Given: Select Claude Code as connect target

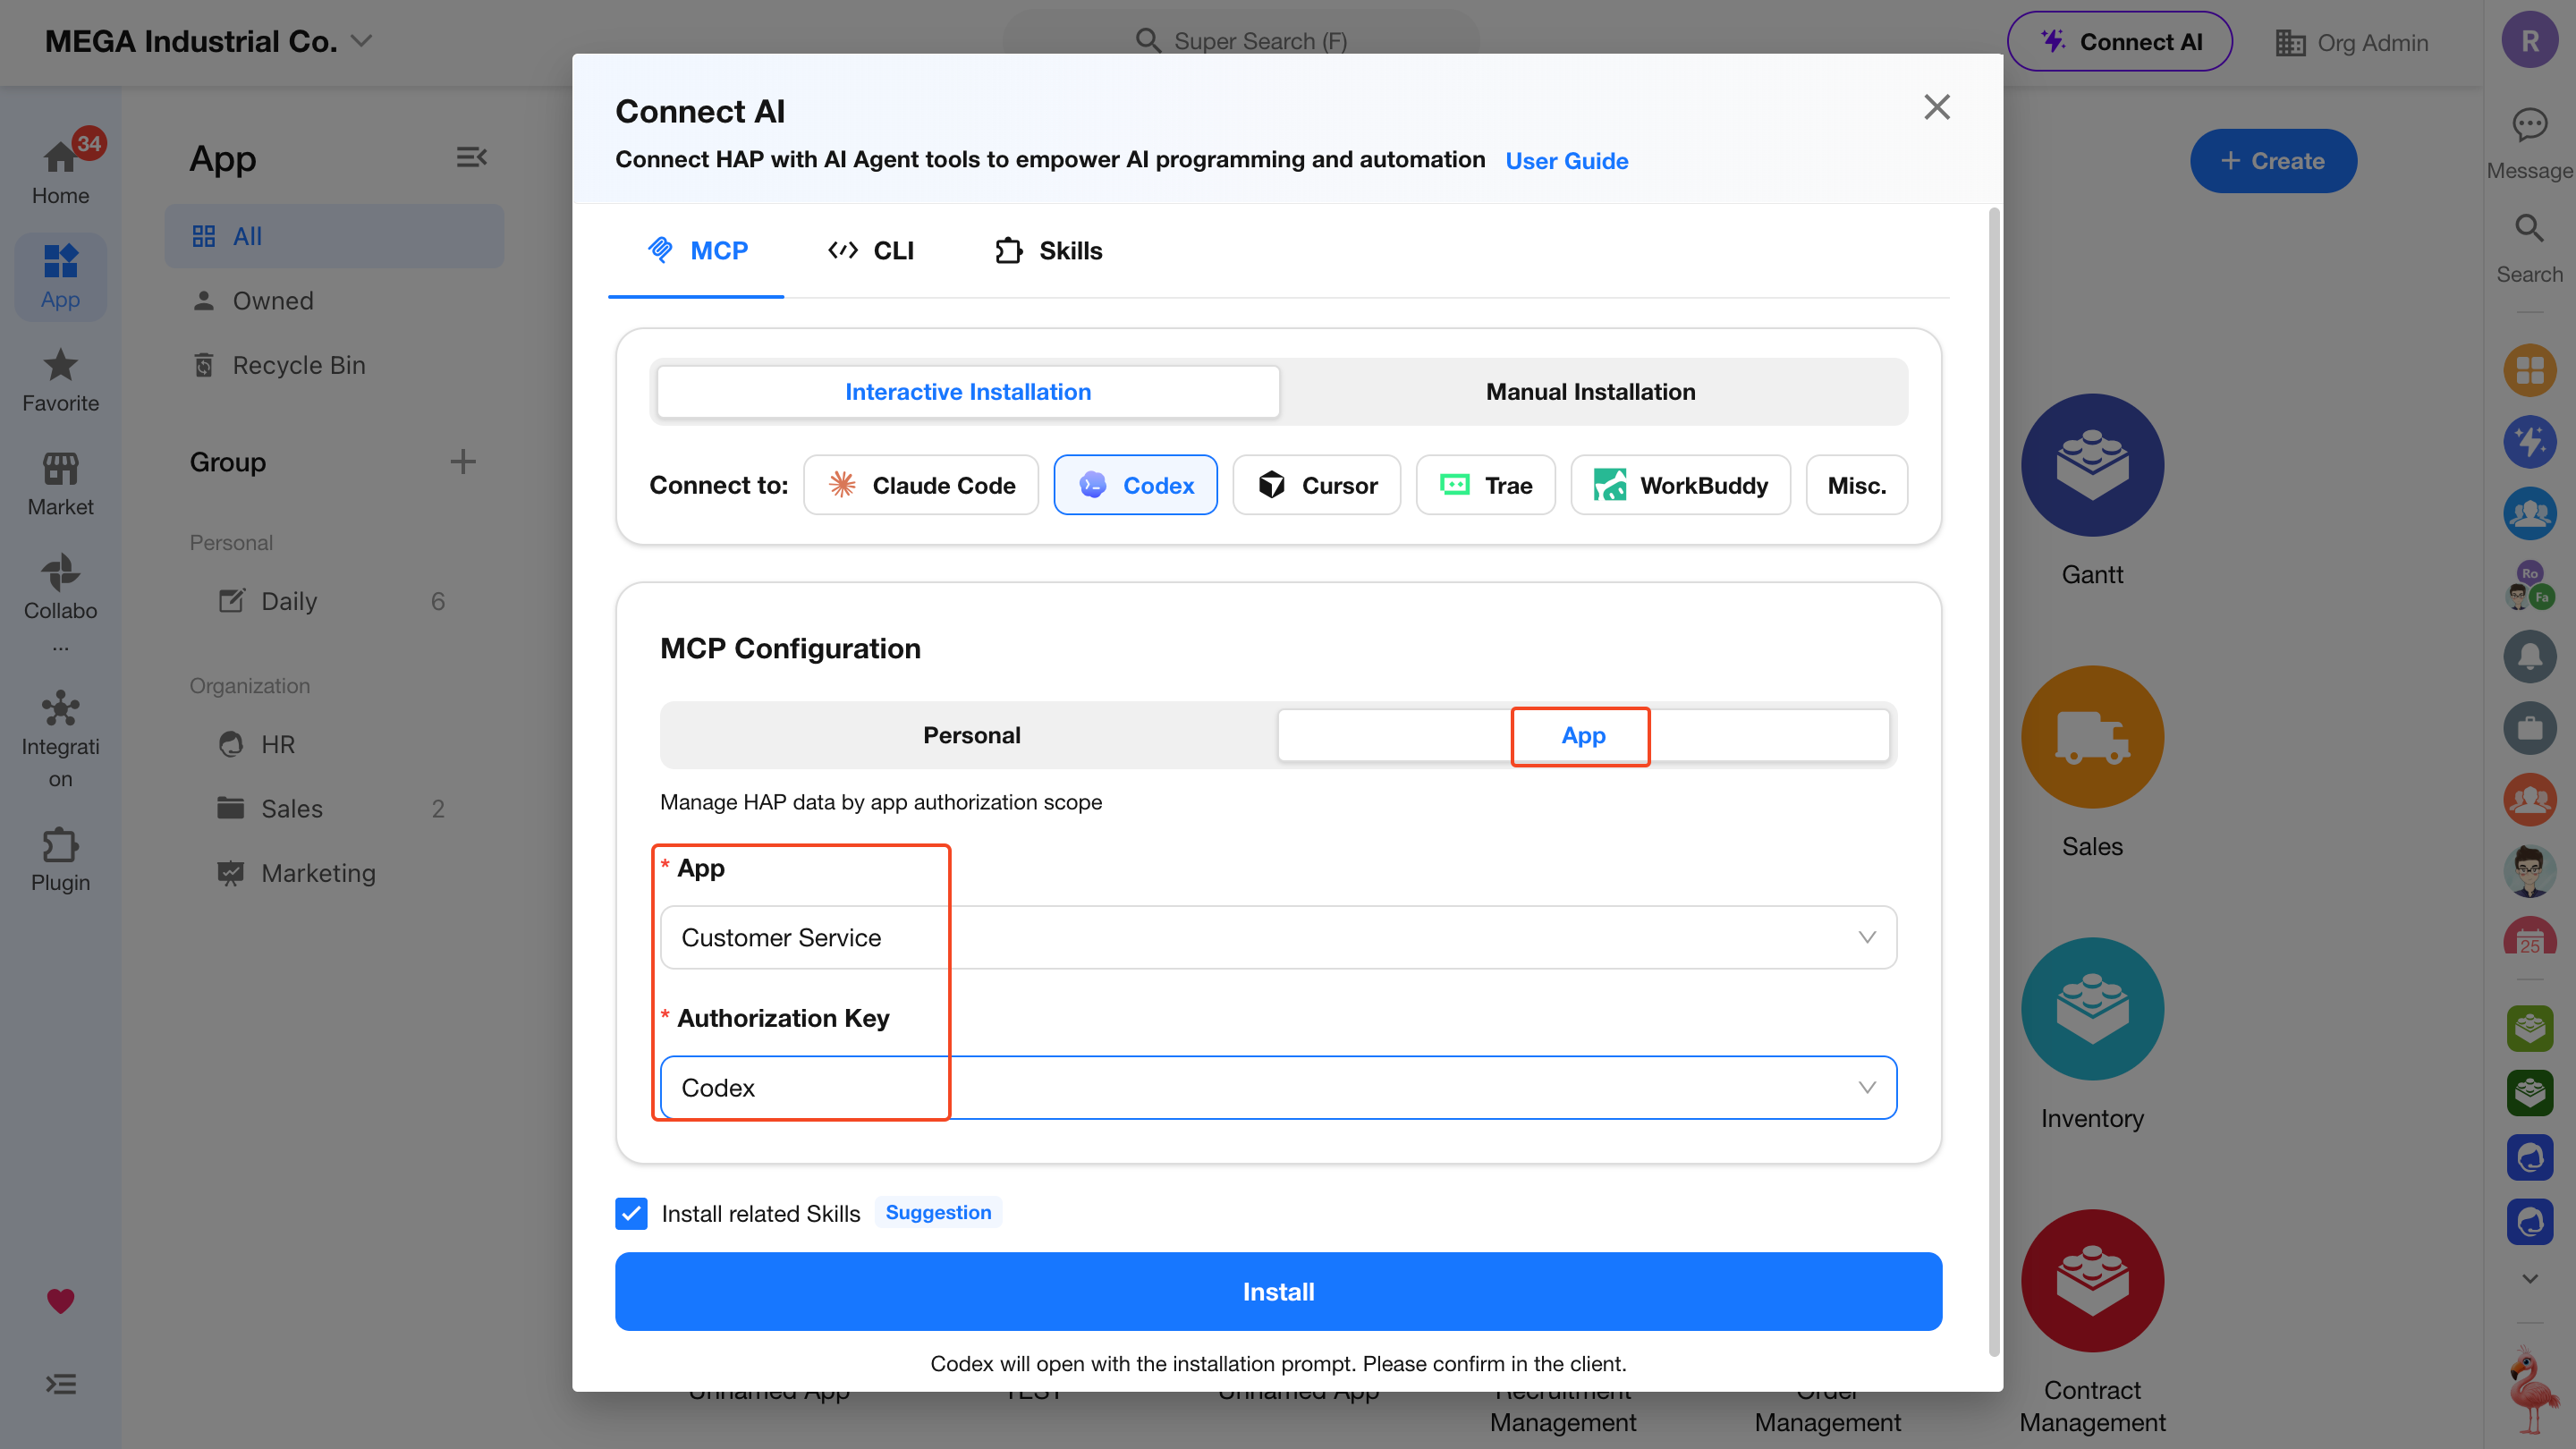Looking at the screenshot, I should tap(920, 485).
